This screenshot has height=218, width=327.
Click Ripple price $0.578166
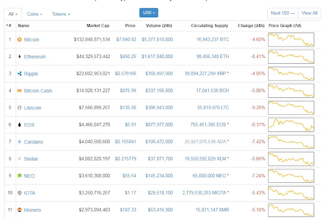(126, 73)
